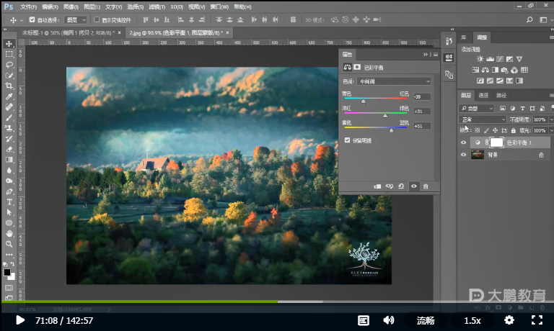Switch to the 通道 tab

[483, 96]
